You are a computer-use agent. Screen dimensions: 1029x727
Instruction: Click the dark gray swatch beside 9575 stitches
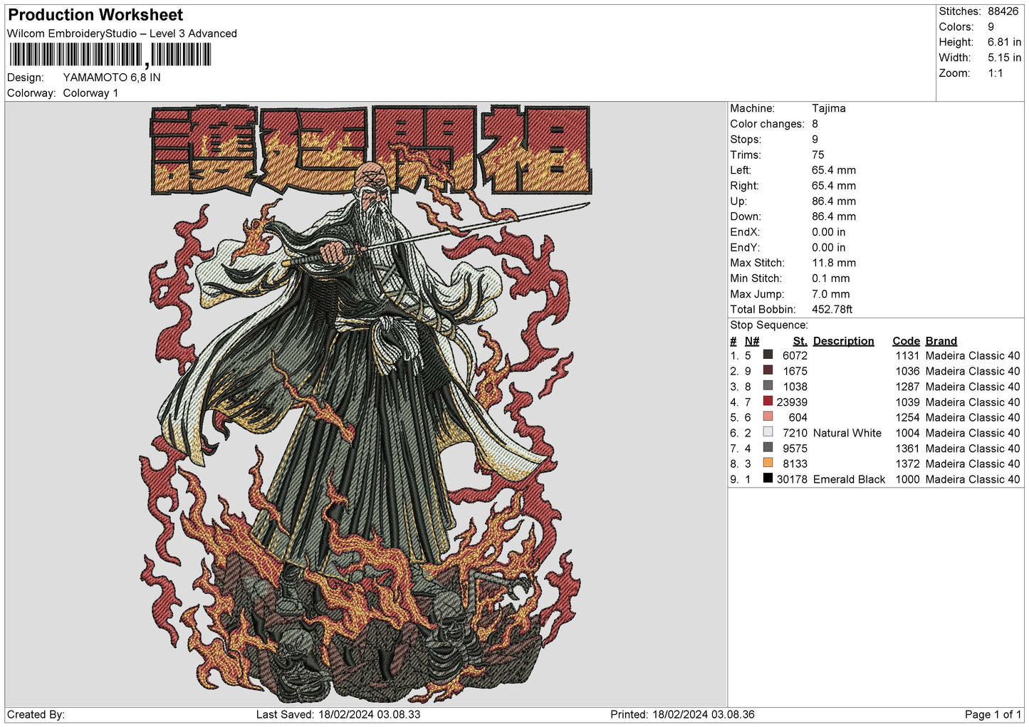tap(768, 448)
